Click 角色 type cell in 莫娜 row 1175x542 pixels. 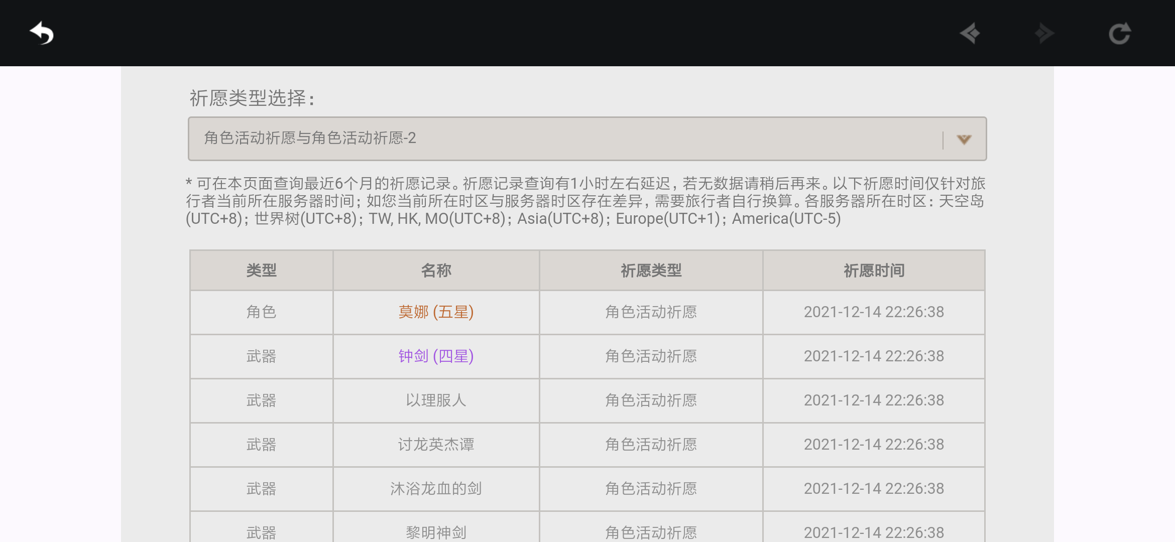point(261,312)
